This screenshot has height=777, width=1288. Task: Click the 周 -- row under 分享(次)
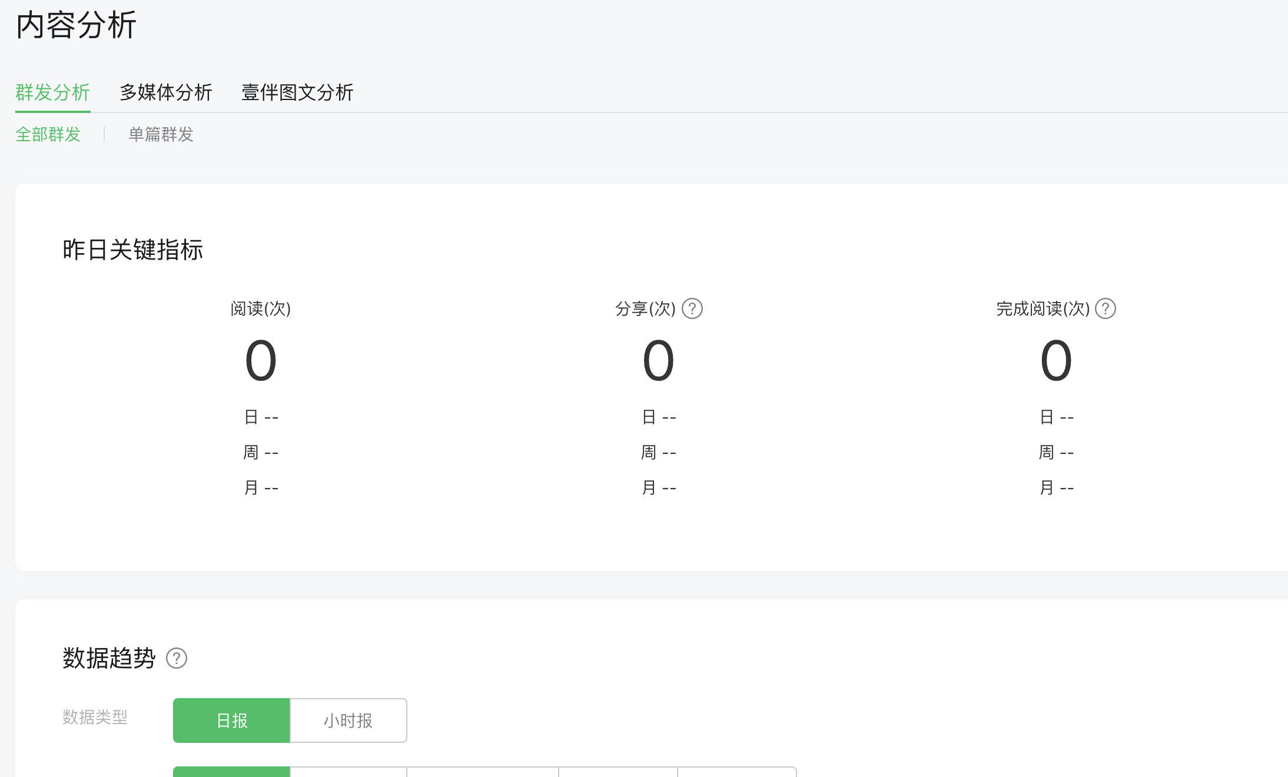[x=659, y=452]
